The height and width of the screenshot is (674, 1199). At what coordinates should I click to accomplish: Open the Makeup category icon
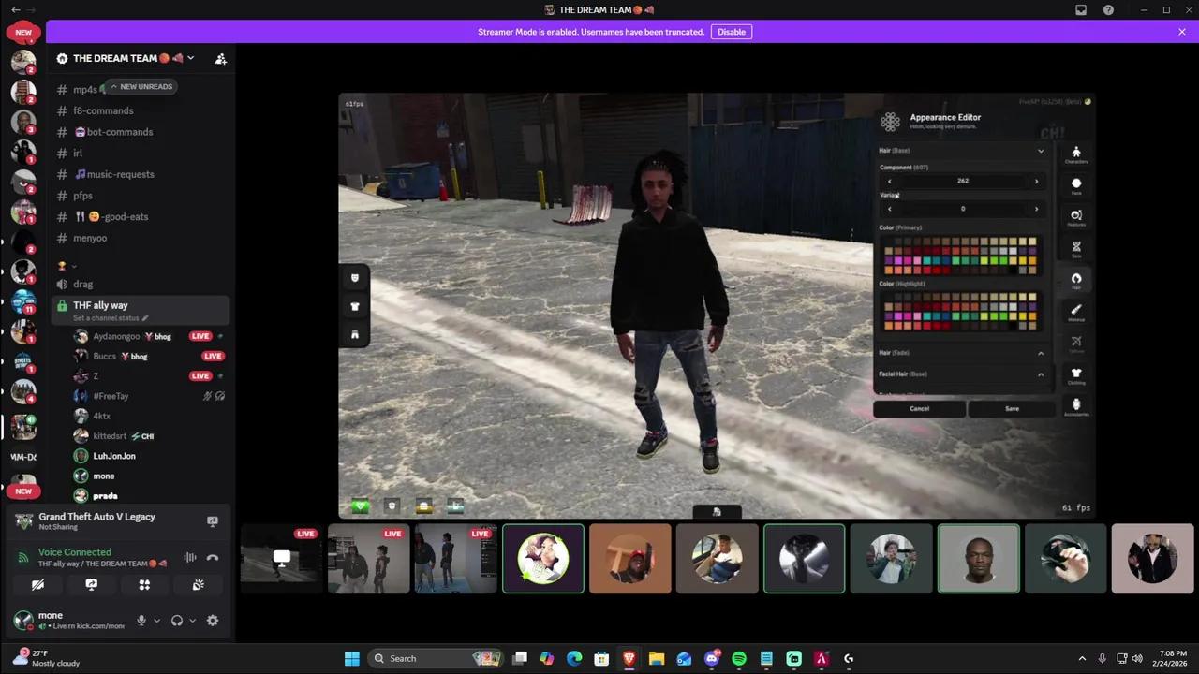1076,309
